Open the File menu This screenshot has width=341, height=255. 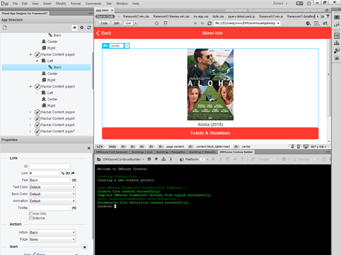(15, 3)
